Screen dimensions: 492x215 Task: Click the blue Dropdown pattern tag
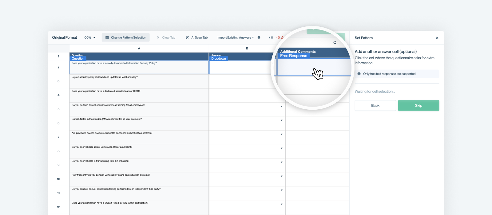coord(219,58)
